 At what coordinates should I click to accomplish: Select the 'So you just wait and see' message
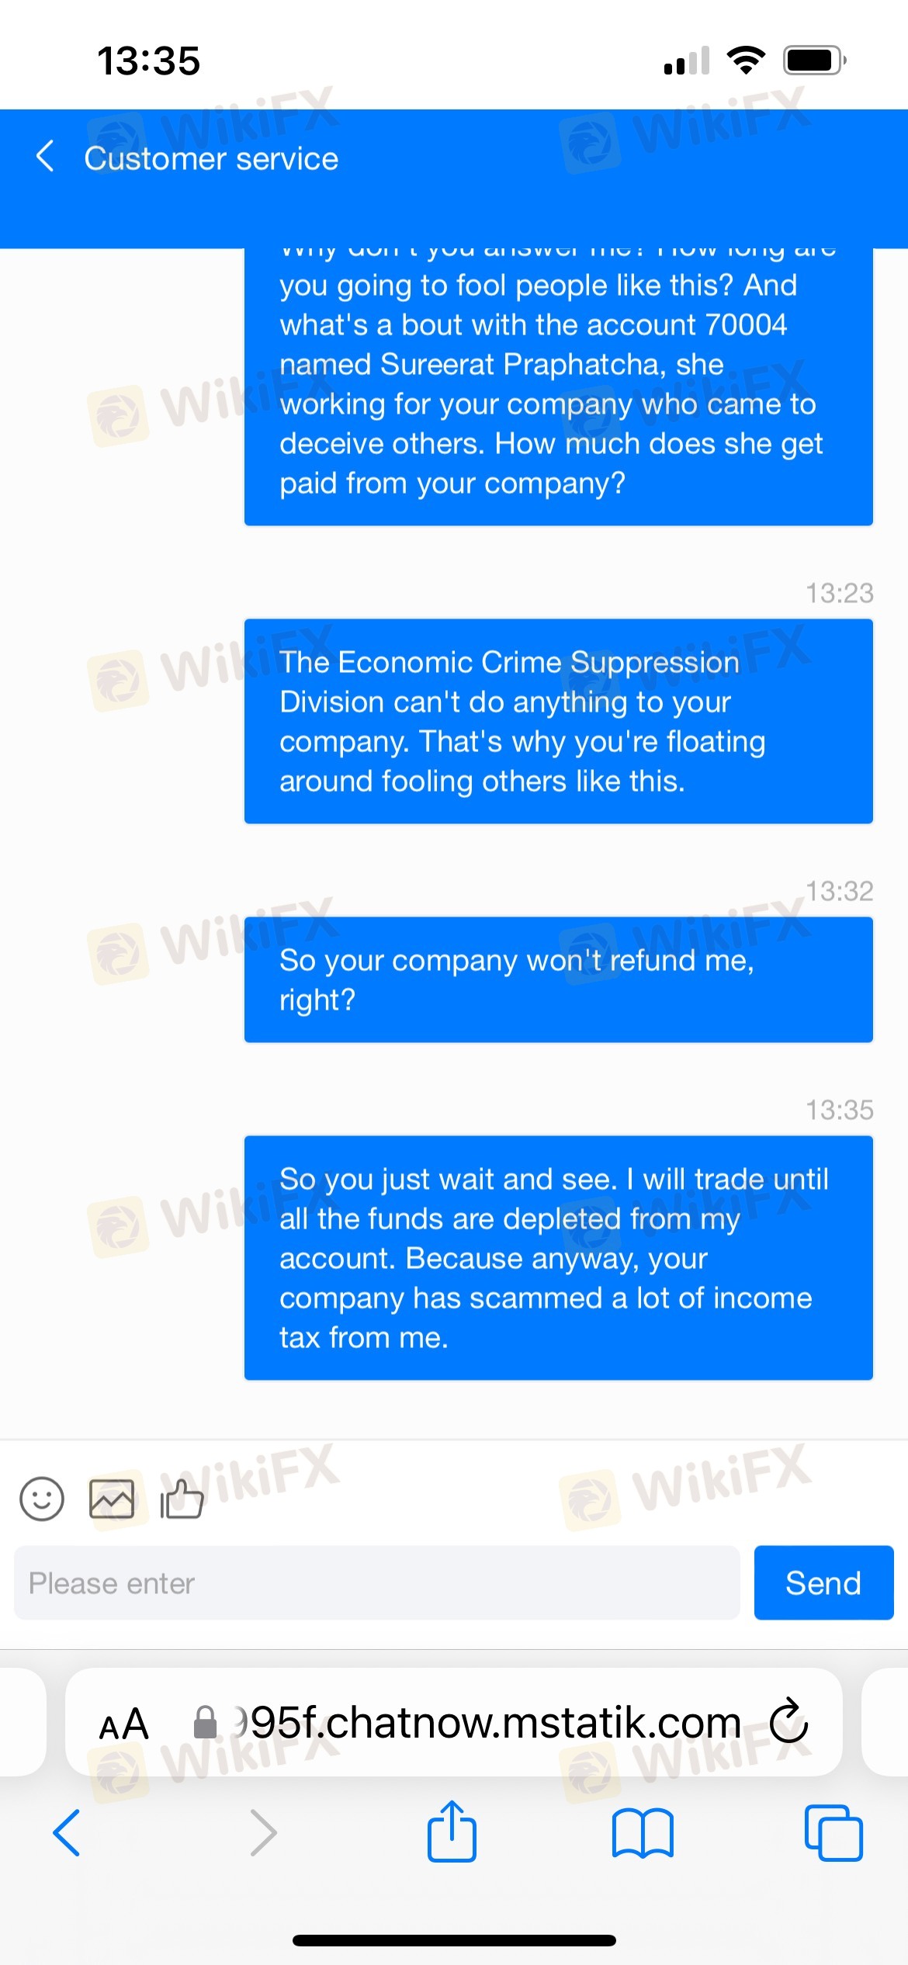point(559,1258)
